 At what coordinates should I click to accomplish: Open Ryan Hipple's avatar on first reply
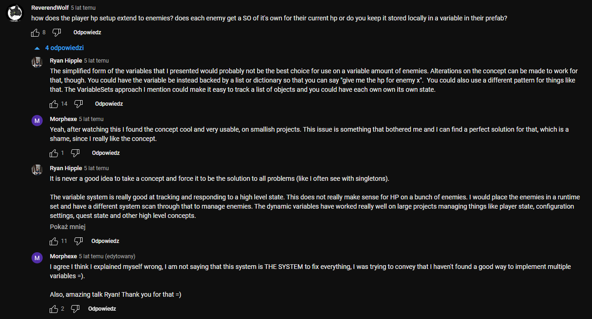coord(37,63)
